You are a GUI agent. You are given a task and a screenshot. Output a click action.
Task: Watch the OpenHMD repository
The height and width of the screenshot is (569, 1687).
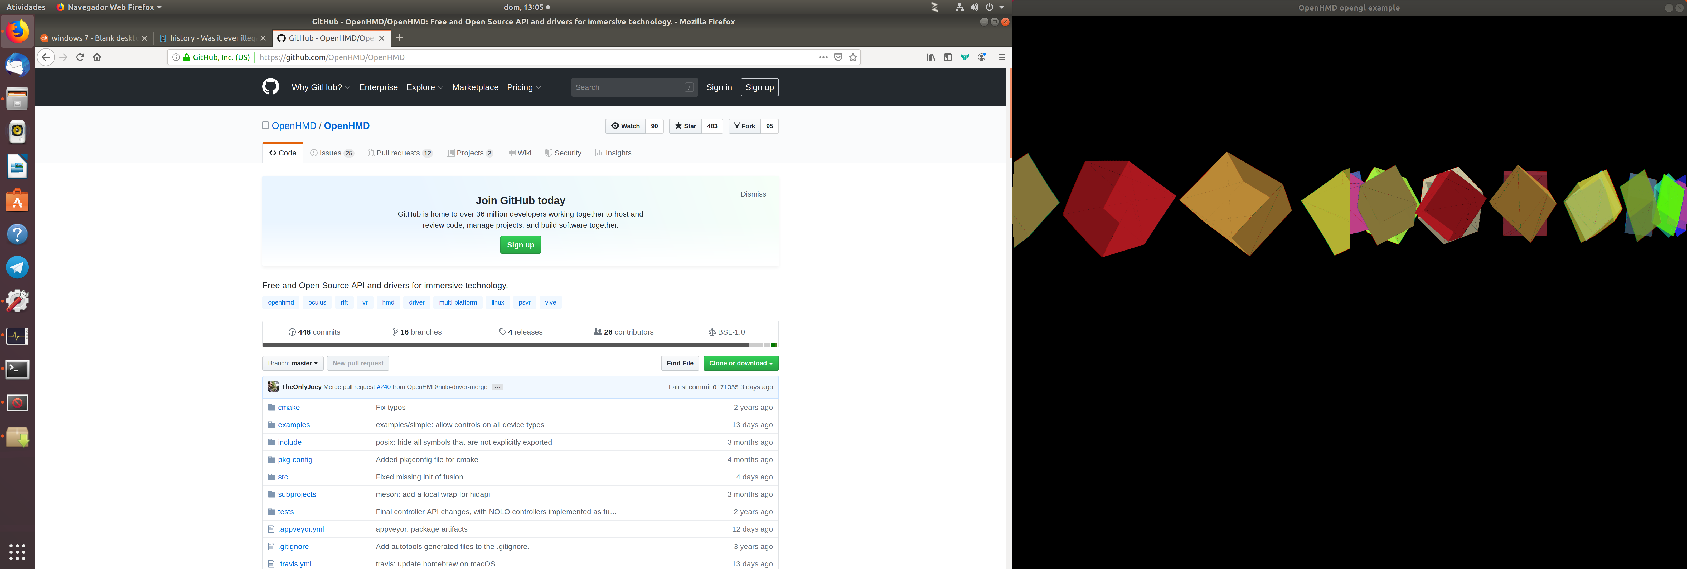[x=626, y=126]
